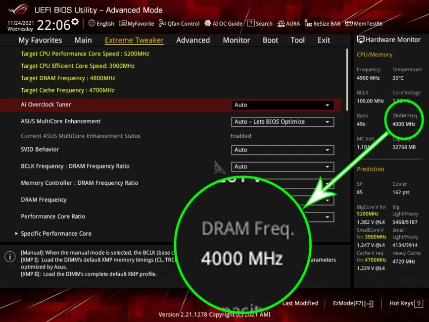Open ASUS MultiCore Enhancement dropdown
The image size is (429, 322).
(x=283, y=122)
